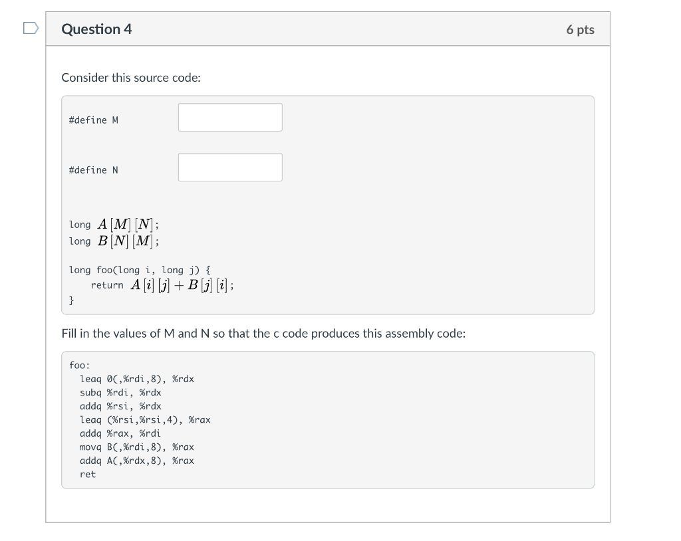Click the leaq 0(,%rdi,8), %rdx instruction
Image resolution: width=681 pixels, height=541 pixels.
click(x=136, y=379)
